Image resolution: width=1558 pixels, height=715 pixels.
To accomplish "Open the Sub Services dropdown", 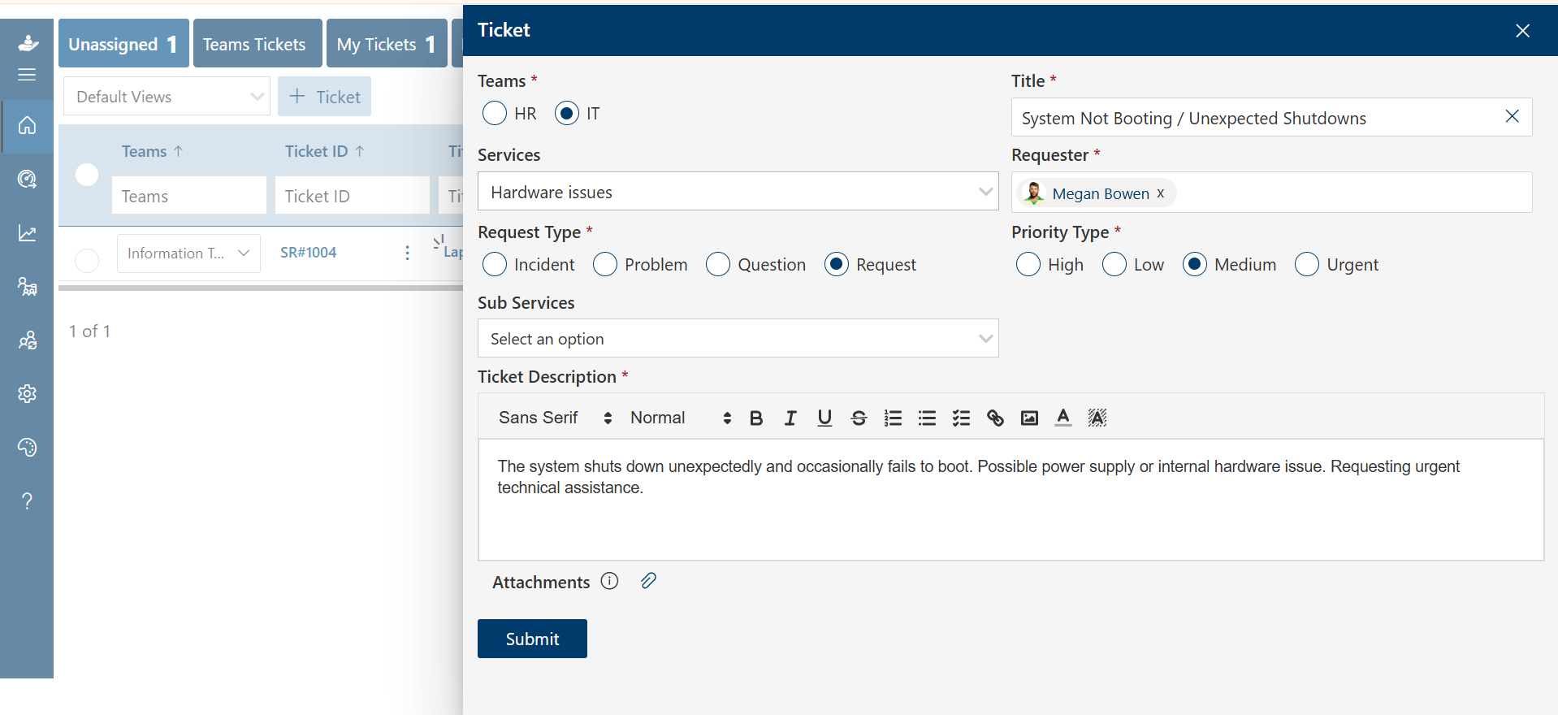I will 738,339.
